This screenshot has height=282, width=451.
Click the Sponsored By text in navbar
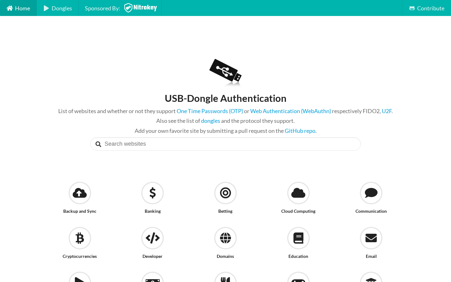(102, 8)
